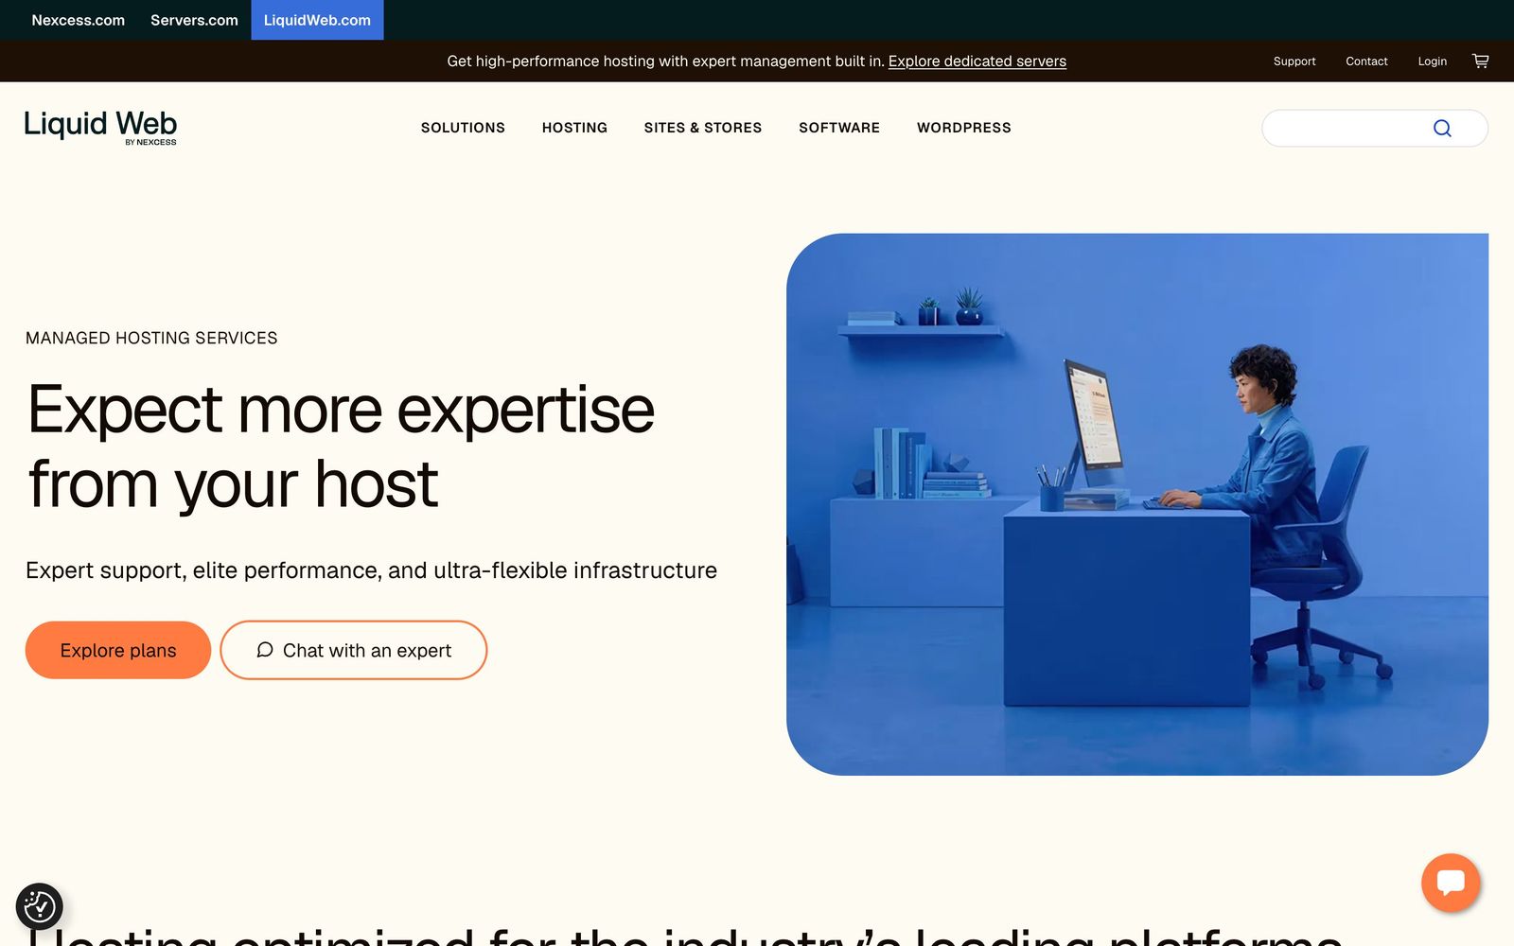Click the Login link
The height and width of the screenshot is (946, 1514).
point(1432,61)
